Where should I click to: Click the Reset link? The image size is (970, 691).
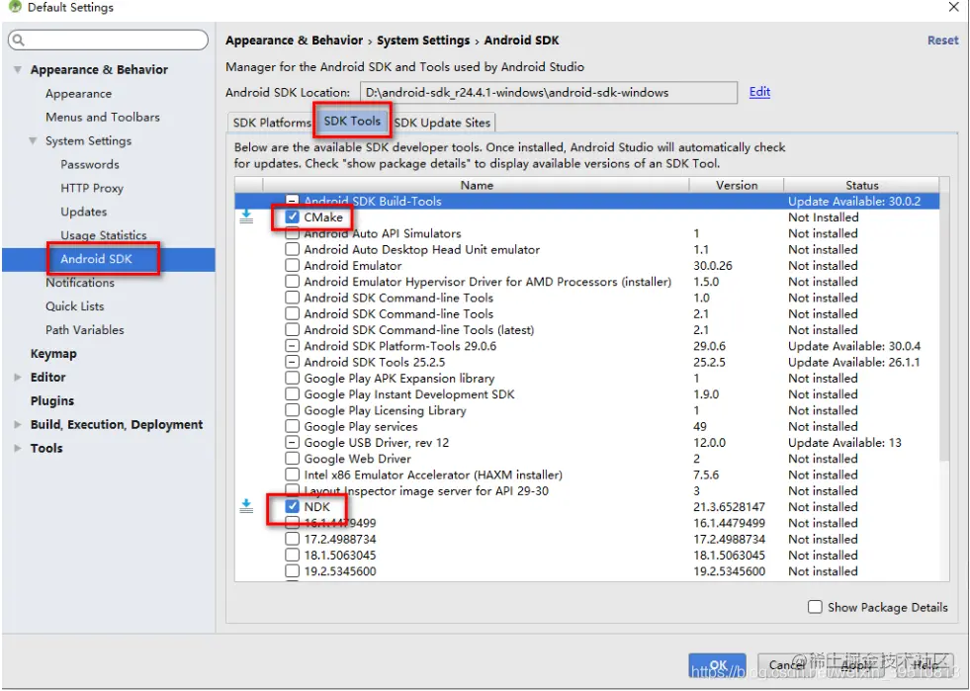(x=942, y=41)
